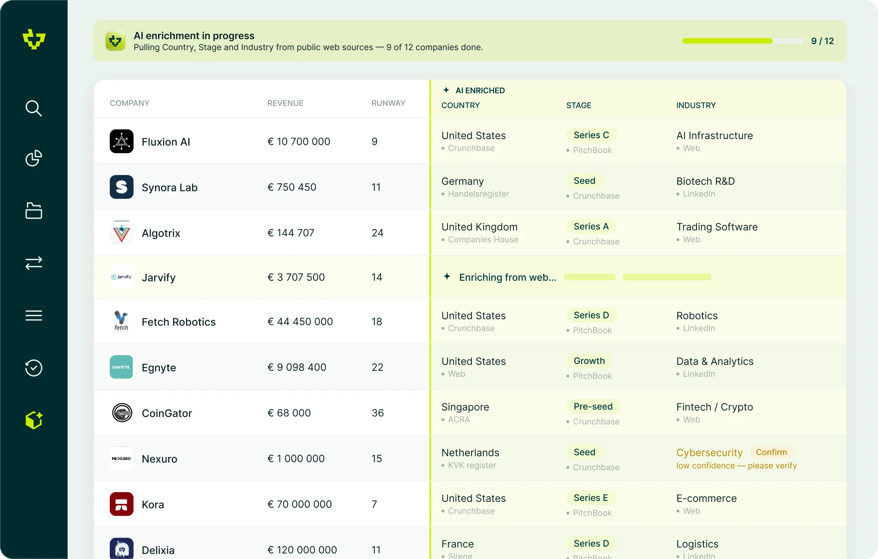Click the Series C stage badge for Fluxion AI

click(591, 135)
